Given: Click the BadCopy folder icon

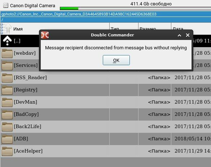Looking at the screenshot, I should click(x=7, y=114).
